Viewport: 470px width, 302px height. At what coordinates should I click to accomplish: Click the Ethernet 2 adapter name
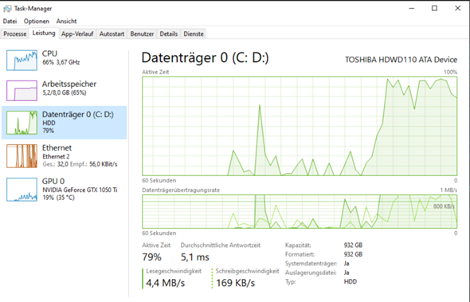coord(56,156)
